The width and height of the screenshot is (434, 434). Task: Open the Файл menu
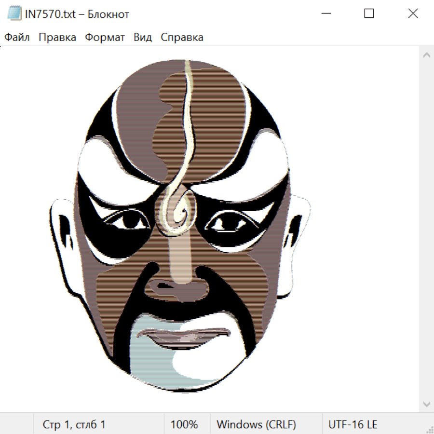[x=17, y=38]
